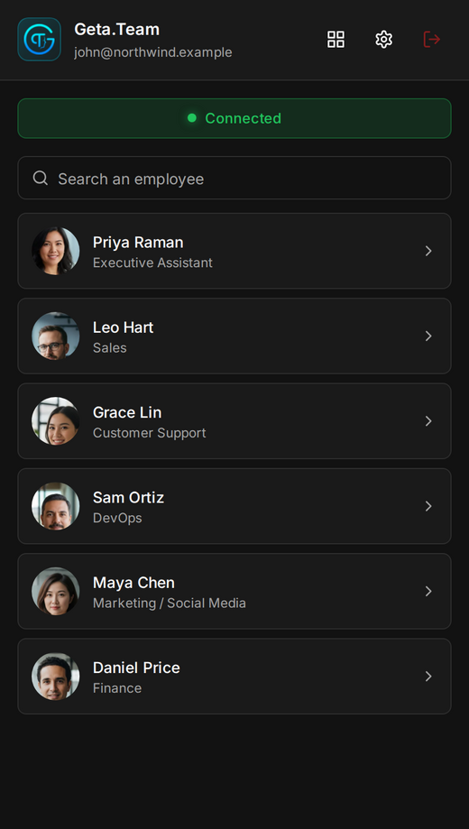Open settings via gear icon
The height and width of the screenshot is (829, 469).
384,39
